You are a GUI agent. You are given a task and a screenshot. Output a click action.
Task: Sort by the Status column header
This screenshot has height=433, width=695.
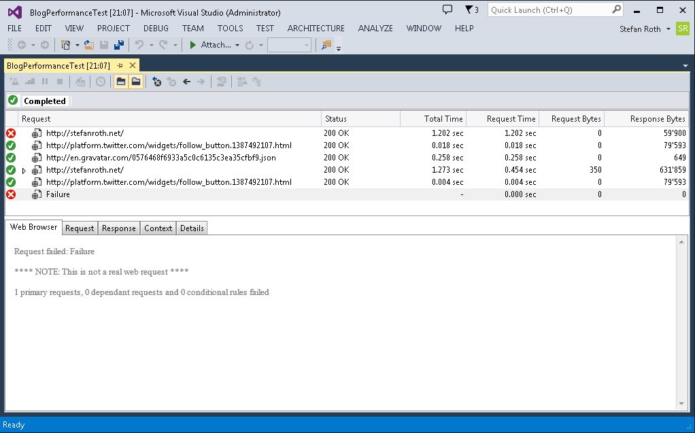tap(360, 119)
